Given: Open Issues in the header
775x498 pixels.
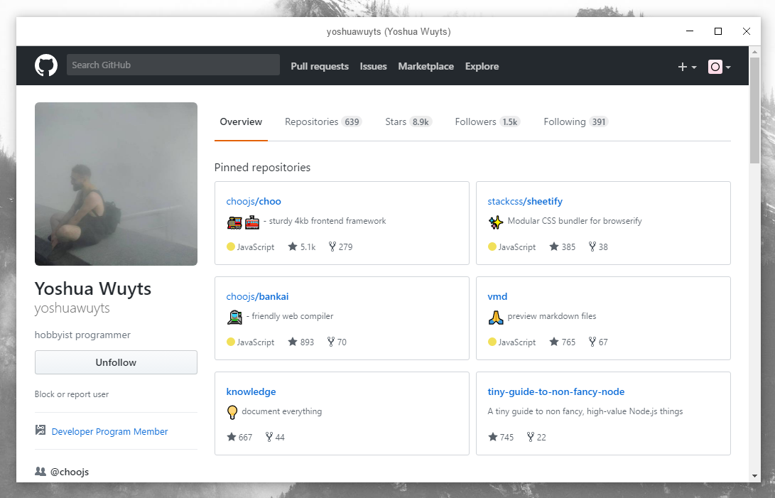Looking at the screenshot, I should click(373, 66).
